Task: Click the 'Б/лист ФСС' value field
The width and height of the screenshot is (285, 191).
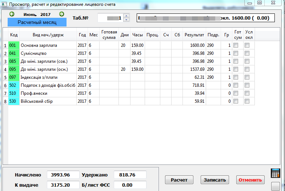Action: [x=130, y=185]
